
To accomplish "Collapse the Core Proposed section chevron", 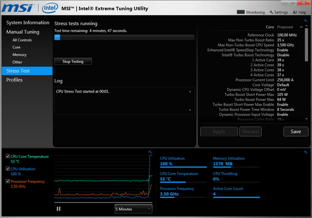I will pyautogui.click(x=301, y=27).
